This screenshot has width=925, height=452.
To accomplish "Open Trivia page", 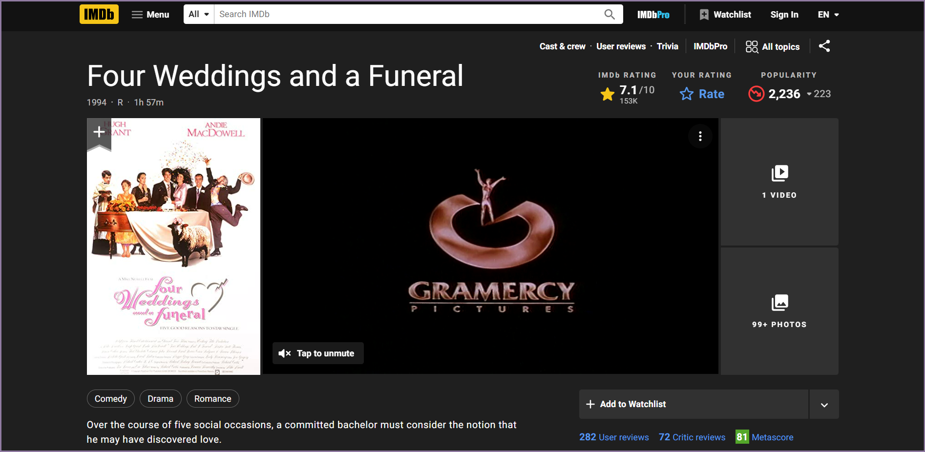I will 667,46.
